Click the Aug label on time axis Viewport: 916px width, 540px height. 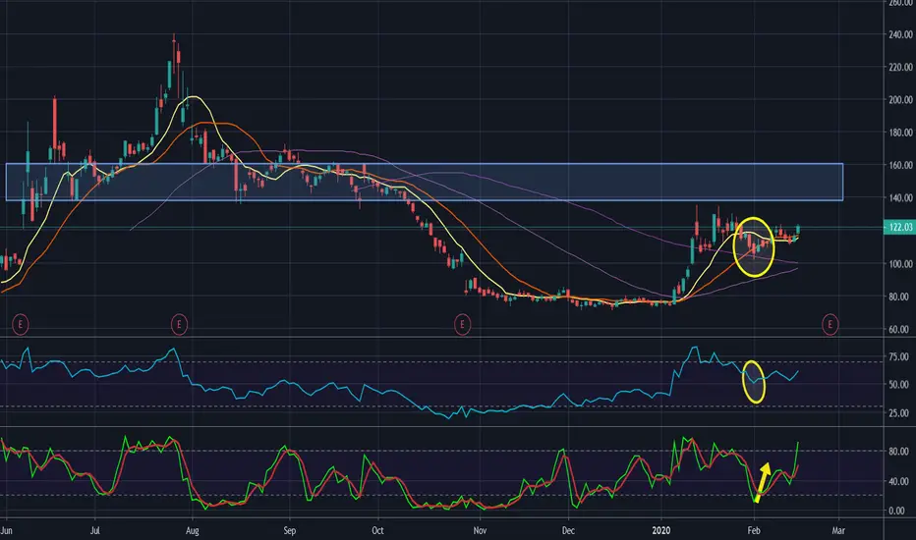coord(193,530)
